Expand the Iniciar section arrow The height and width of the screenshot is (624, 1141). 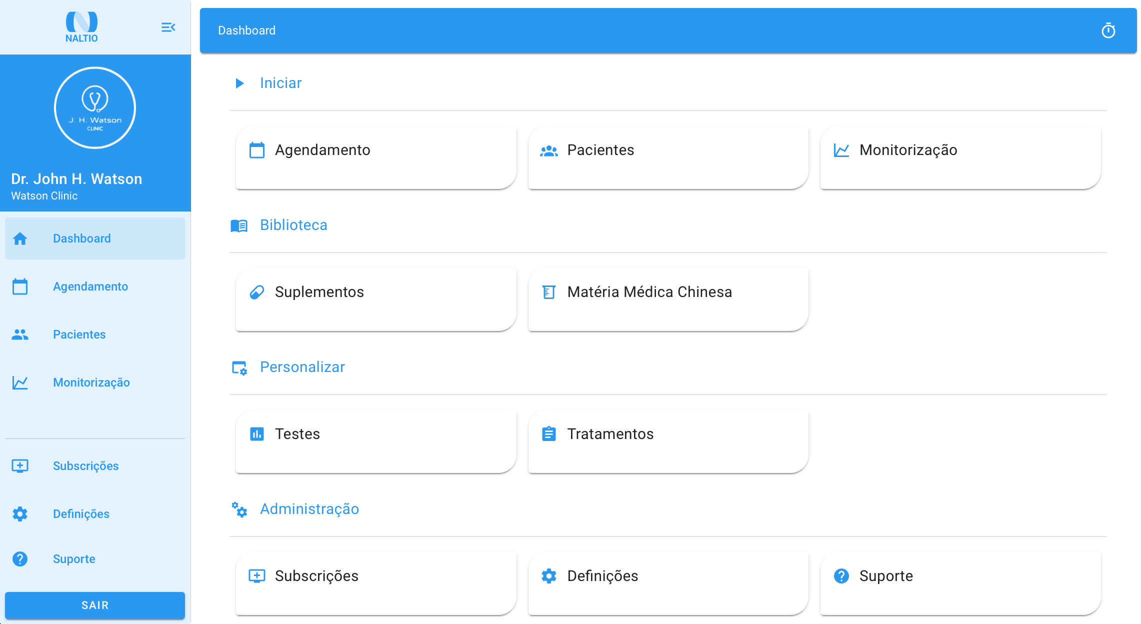pyautogui.click(x=239, y=83)
